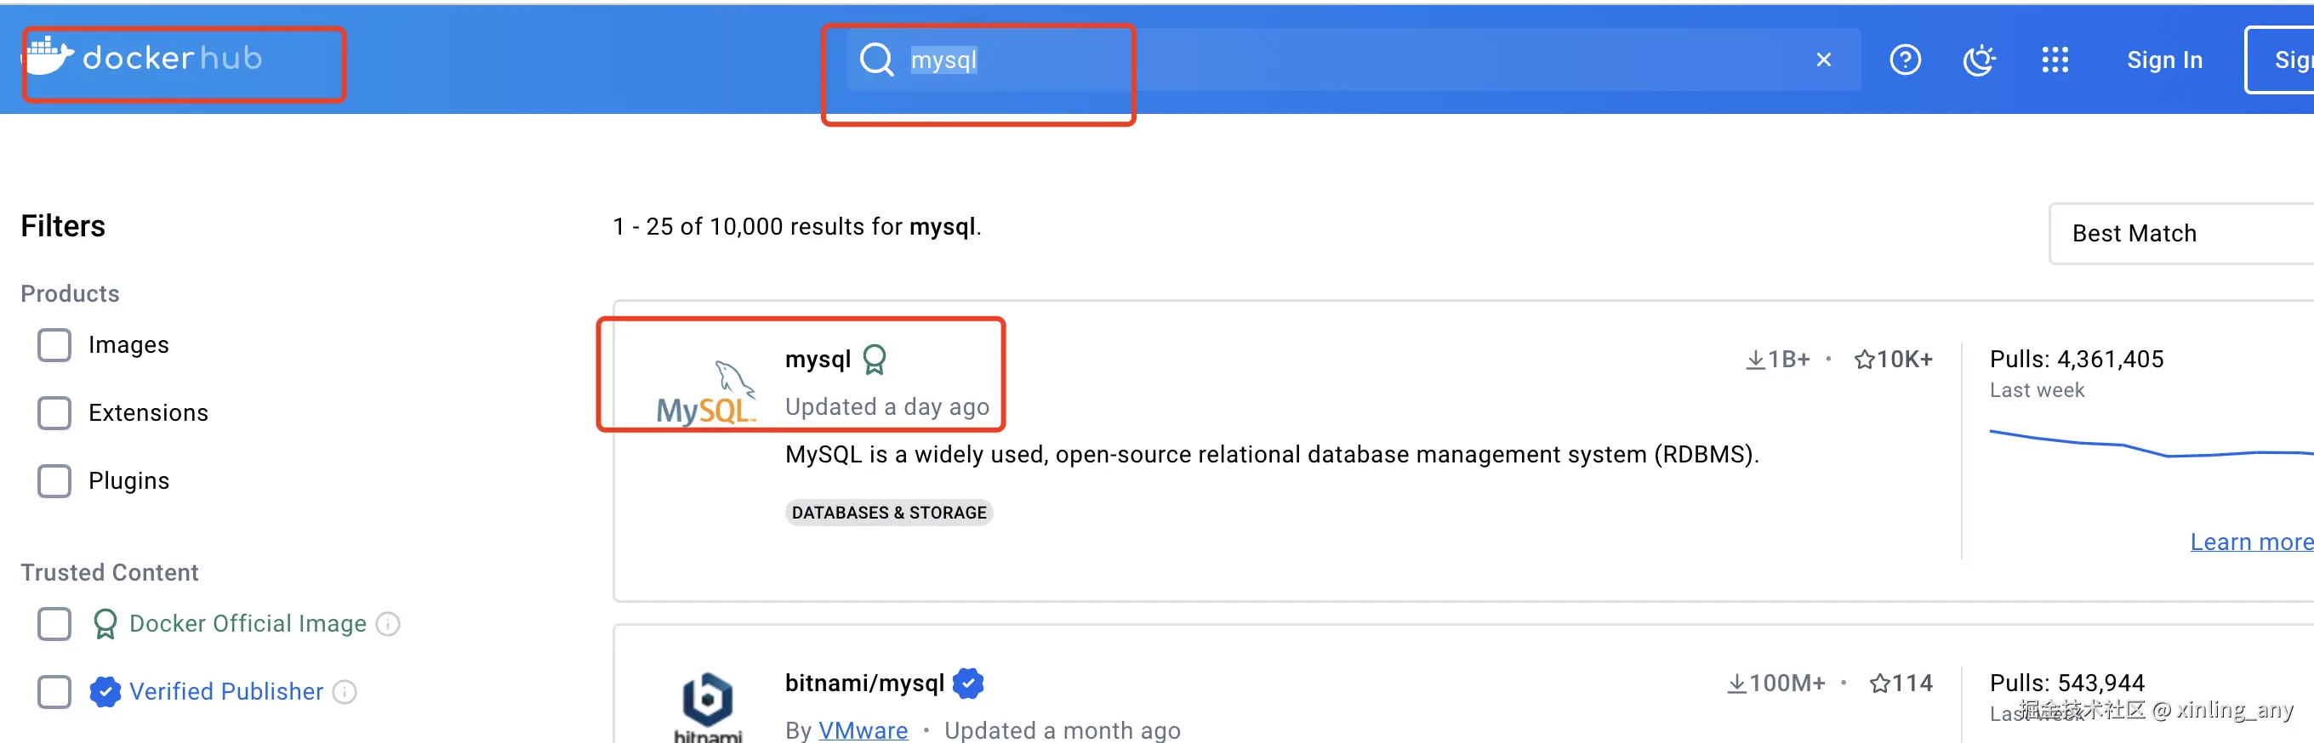Toggle the dark mode theme icon
Viewport: 2314px width, 743px height.
1979,60
